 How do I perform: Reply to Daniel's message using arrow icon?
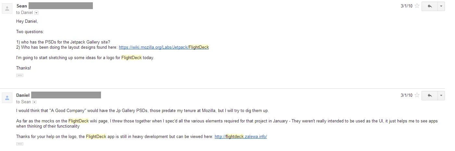[430, 95]
